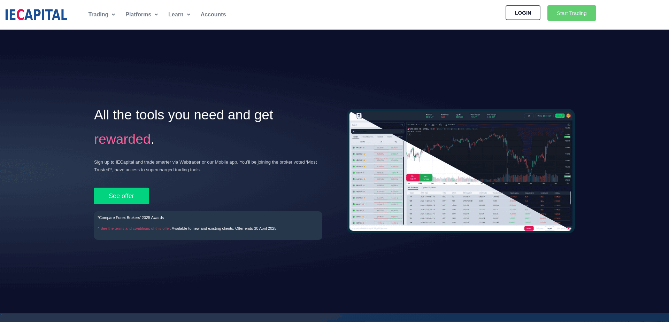Open the Learn dropdown
Screen dimensions: 669x322
[176, 15]
